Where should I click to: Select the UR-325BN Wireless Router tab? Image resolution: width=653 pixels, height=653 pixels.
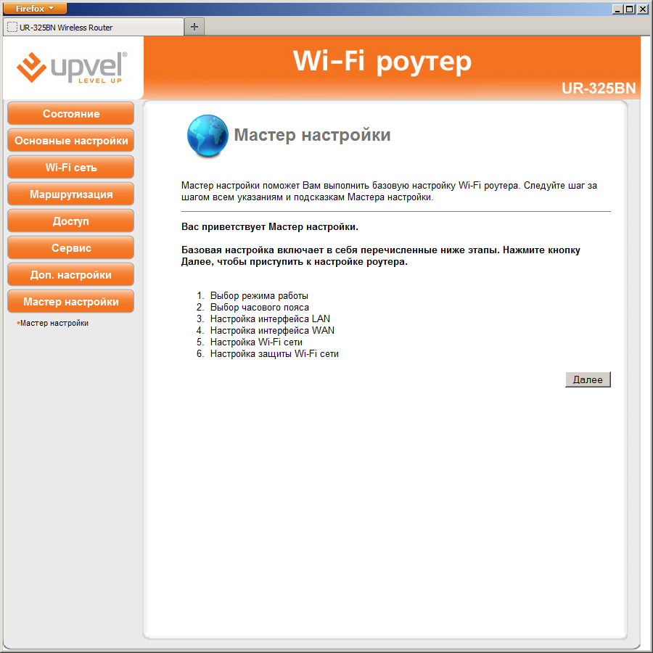(x=94, y=27)
